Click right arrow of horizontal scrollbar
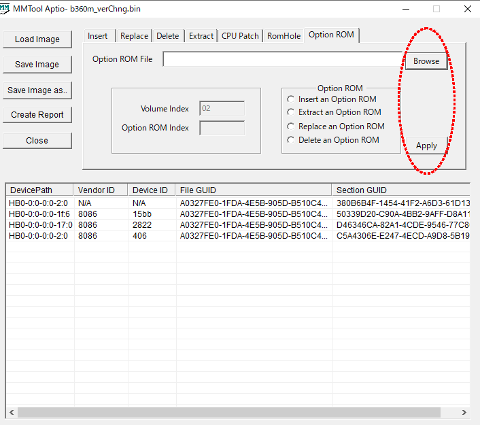The image size is (480, 425). click(464, 412)
